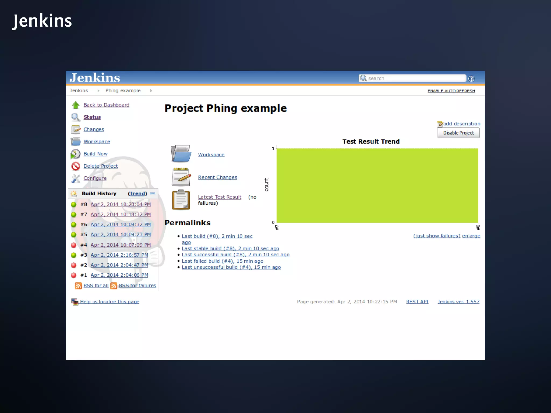Click the red status ball of build #1

click(x=74, y=275)
